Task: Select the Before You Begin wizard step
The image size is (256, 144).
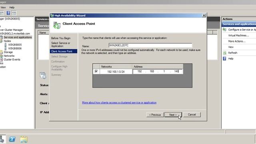Action: [x=61, y=38]
